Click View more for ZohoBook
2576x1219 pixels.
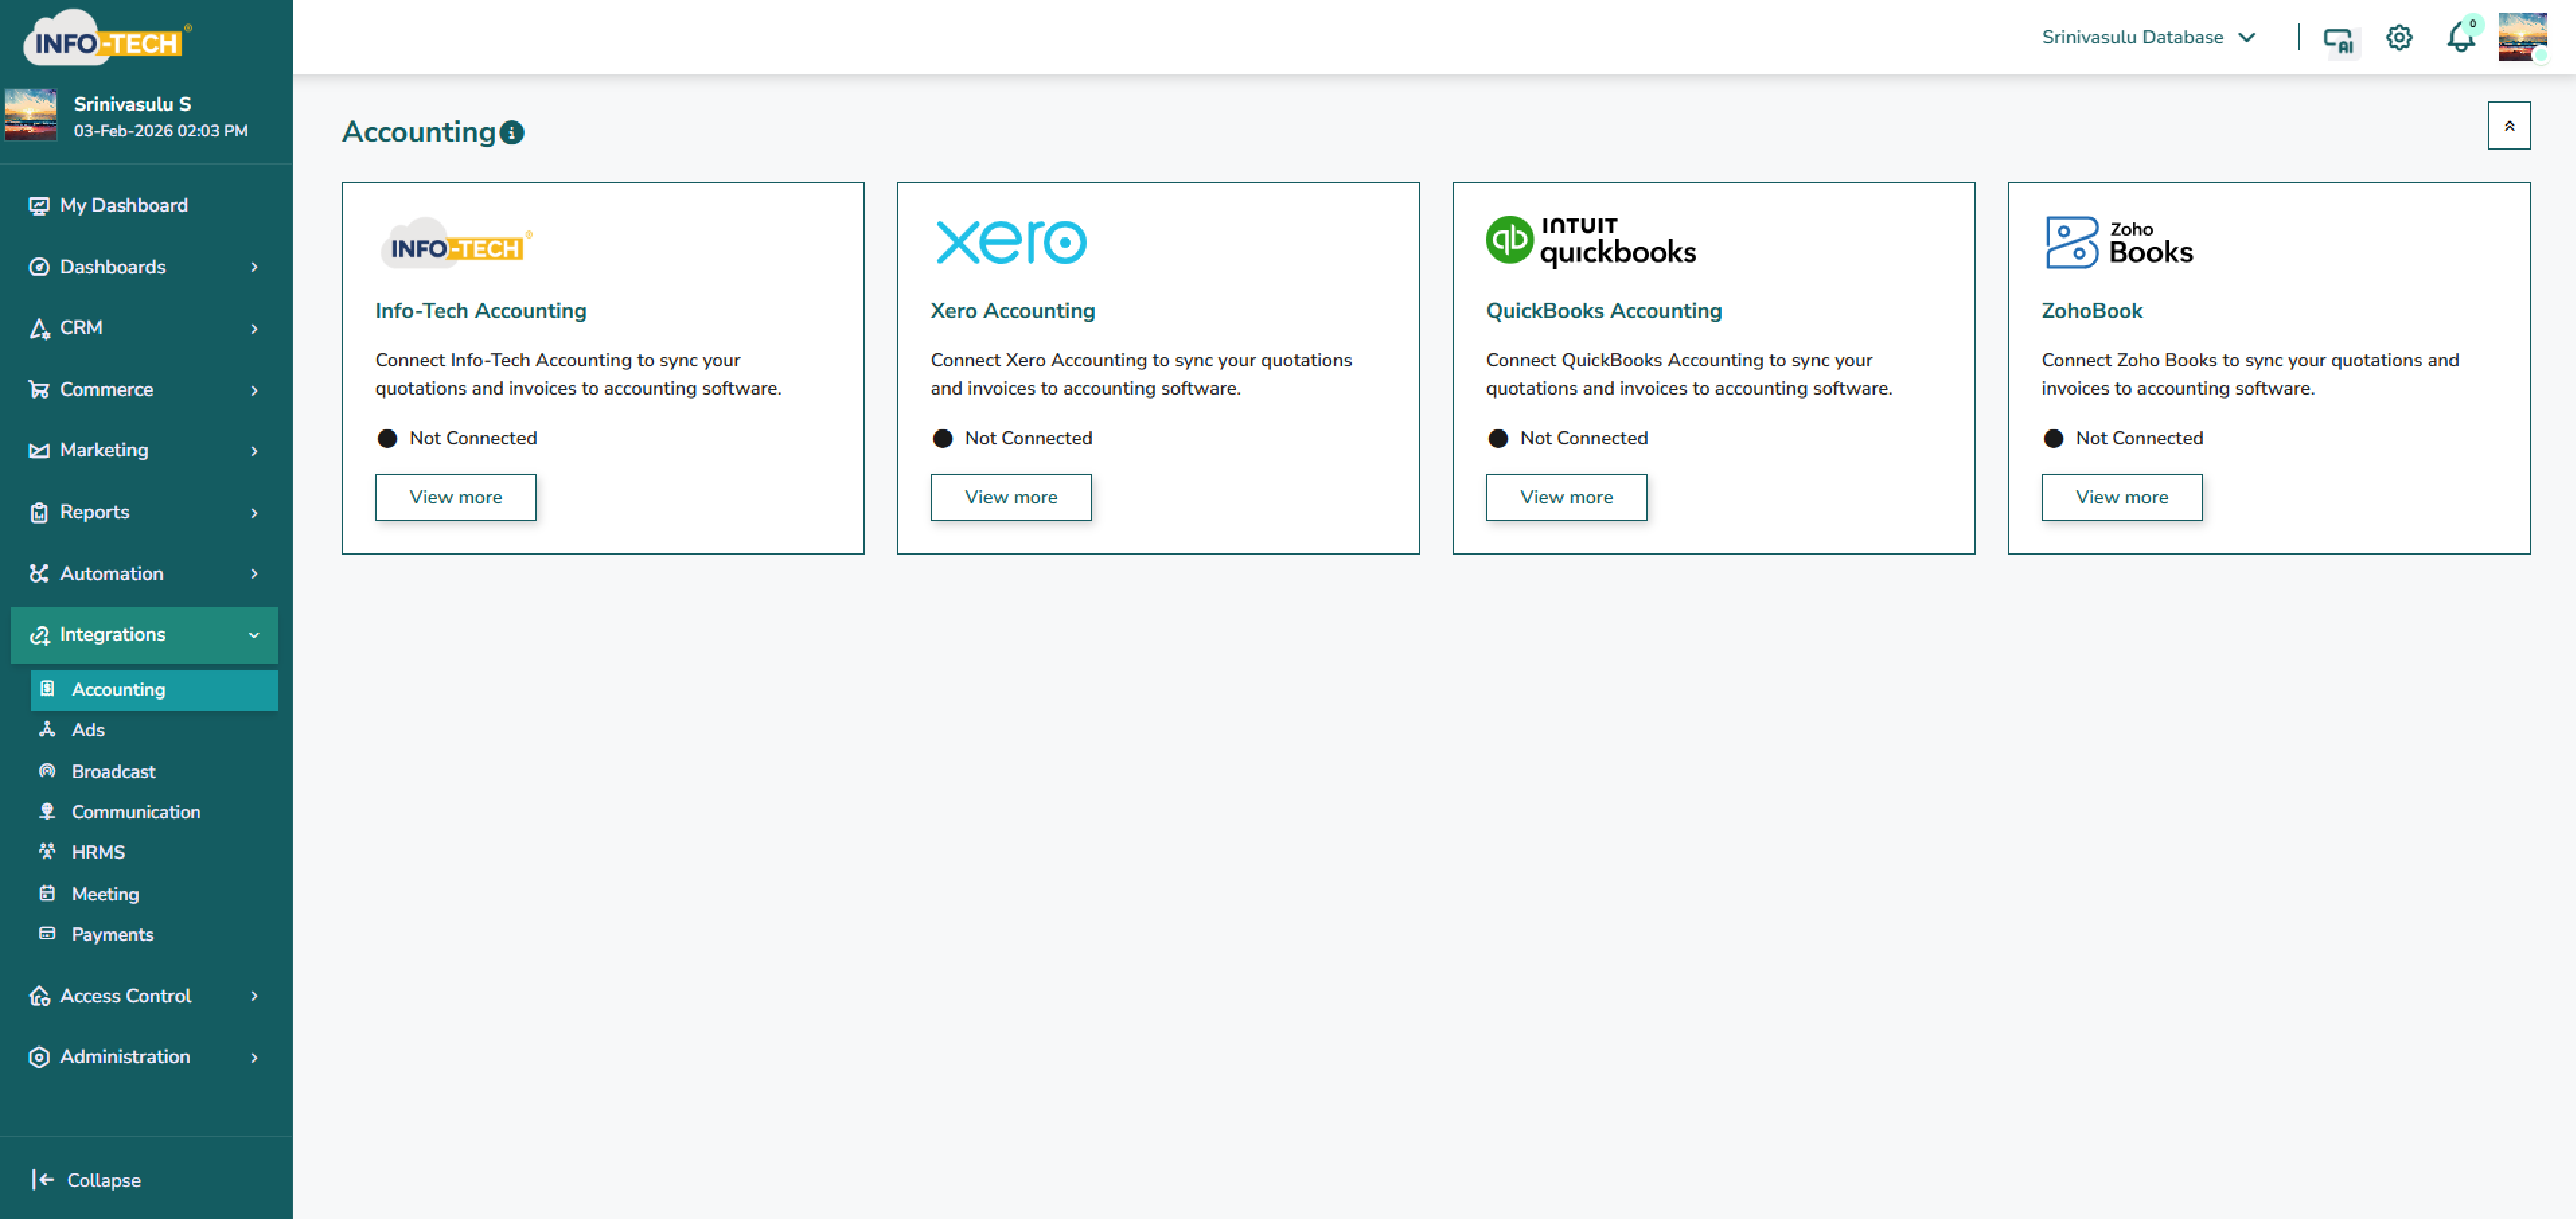coord(2121,497)
